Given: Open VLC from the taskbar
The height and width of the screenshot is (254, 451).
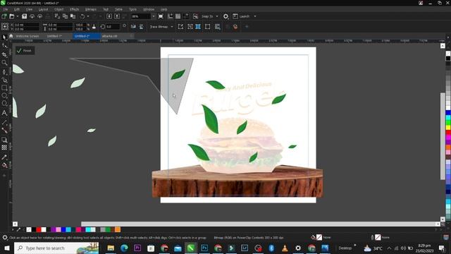Looking at the screenshot, I should [x=285, y=248].
